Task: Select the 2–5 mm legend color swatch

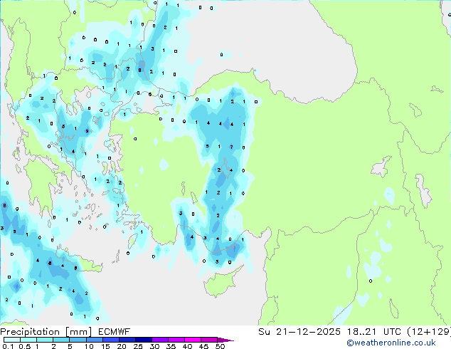Action: coord(61,340)
